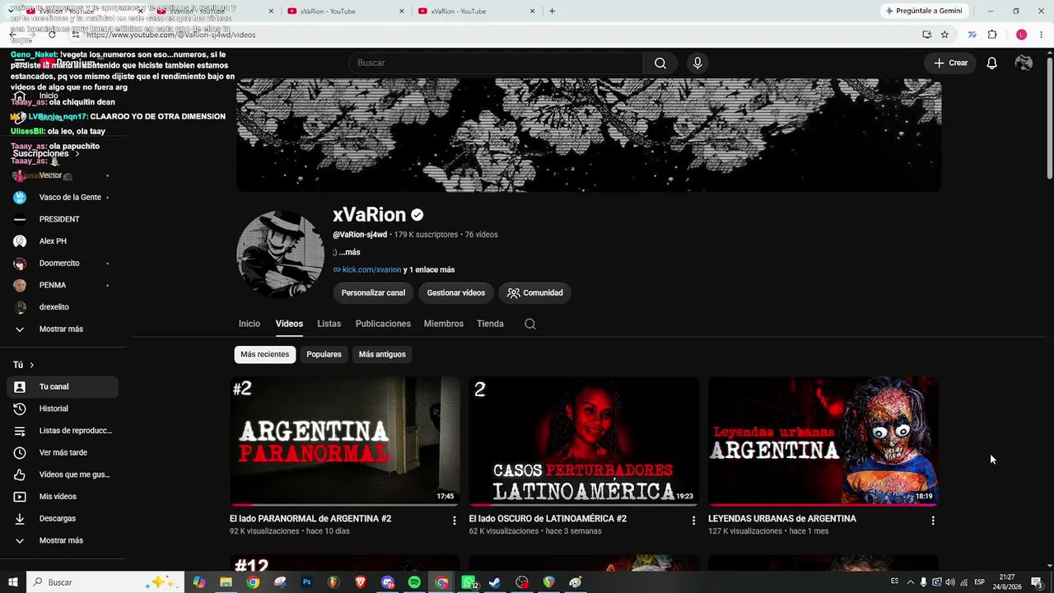This screenshot has width=1054, height=593.
Task: Open the Chrome profile avatar
Action: (x=1021, y=35)
